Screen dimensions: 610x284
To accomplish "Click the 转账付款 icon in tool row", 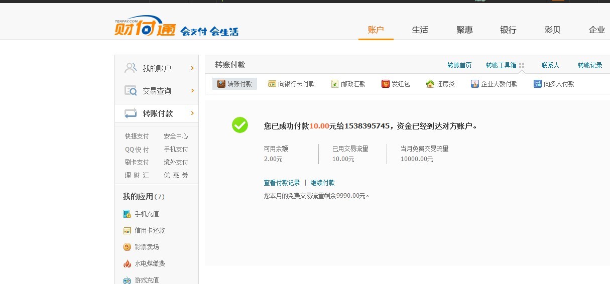I will click(221, 84).
